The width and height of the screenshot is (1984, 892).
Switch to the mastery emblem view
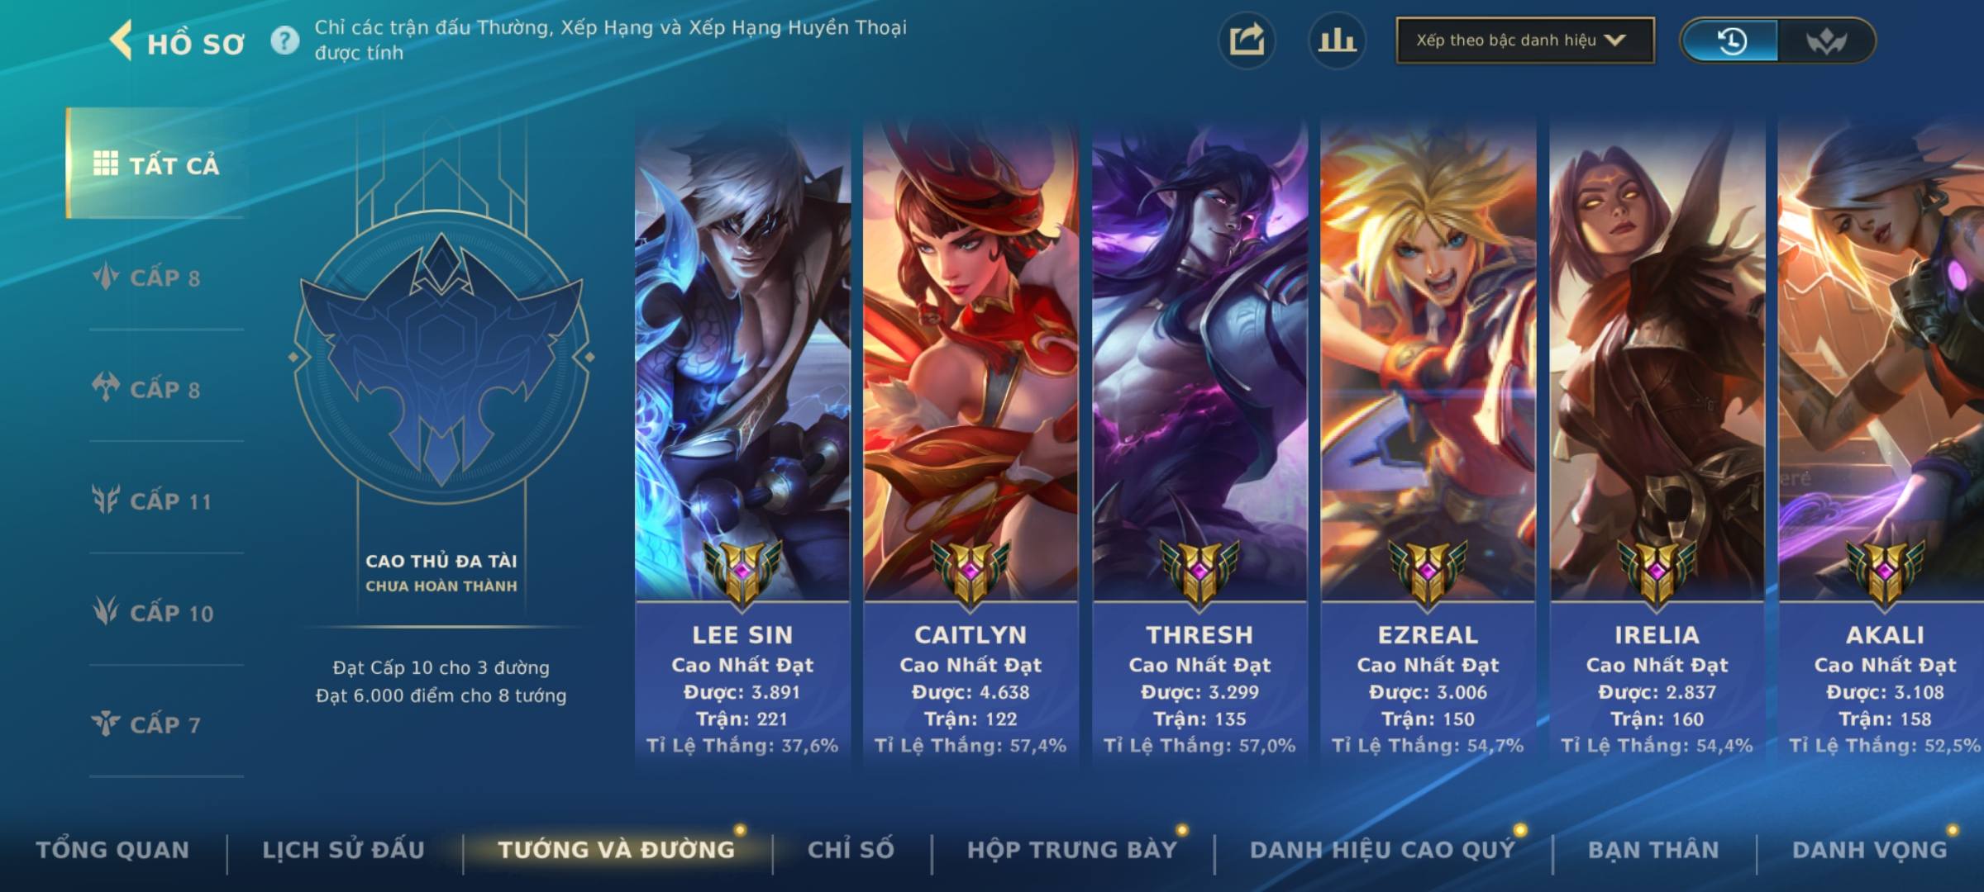click(x=1825, y=40)
